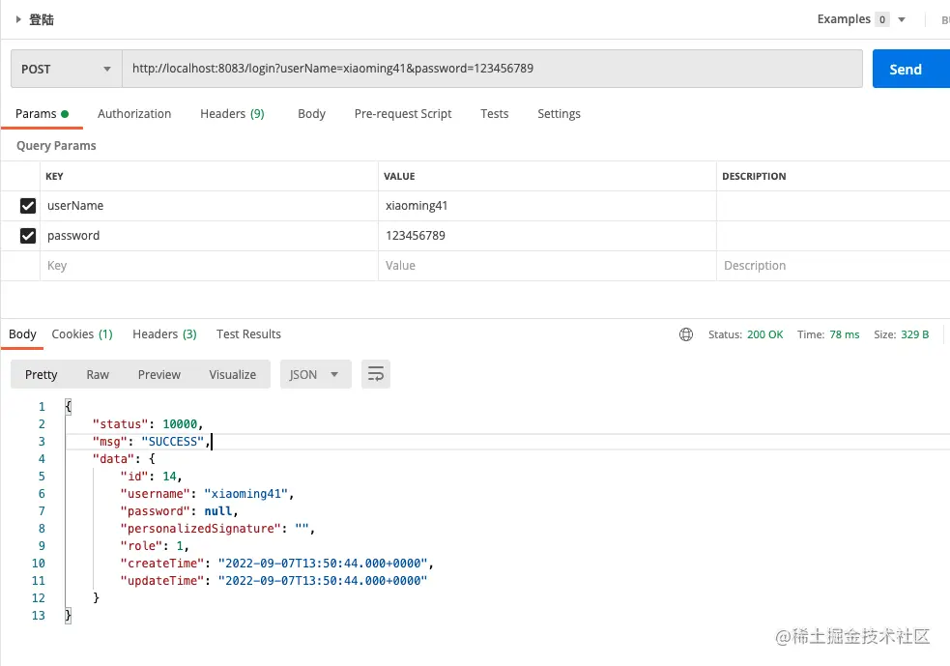The width and height of the screenshot is (950, 666).
Task: Click the "createTime" response line
Action: pos(276,564)
